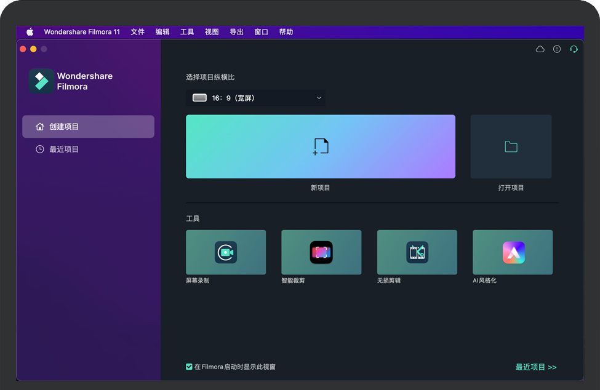
Task: Open the Wondershare Filmora 11 app menu
Action: pos(82,32)
